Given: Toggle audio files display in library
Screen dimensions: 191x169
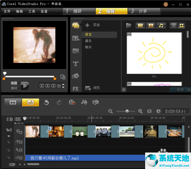Looking at the screenshot, I should [x=161, y=25].
